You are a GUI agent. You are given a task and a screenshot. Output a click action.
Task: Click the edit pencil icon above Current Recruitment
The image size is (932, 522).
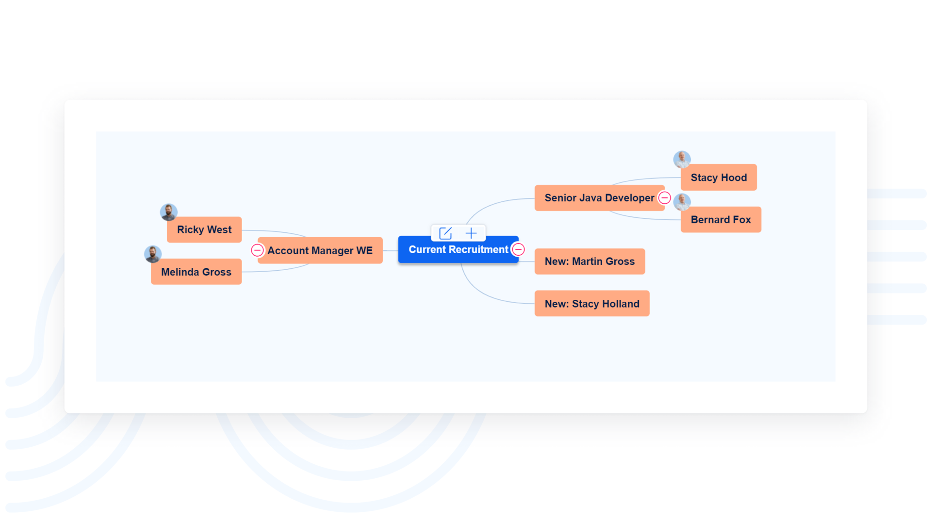[445, 233]
